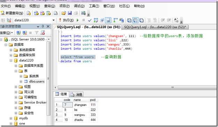The width and height of the screenshot is (218, 127).
Task: Expand the 数据库关系图 folder
Action: tap(16, 66)
